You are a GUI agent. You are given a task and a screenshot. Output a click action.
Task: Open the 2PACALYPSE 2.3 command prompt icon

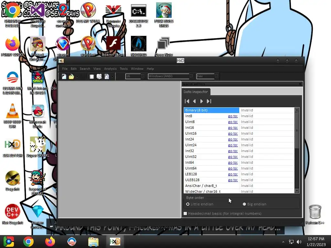pyautogui.click(x=138, y=15)
